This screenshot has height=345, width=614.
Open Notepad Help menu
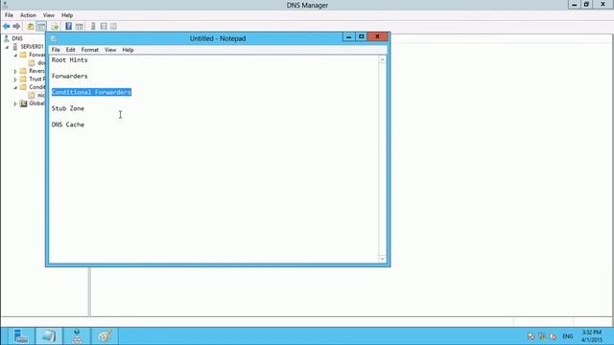click(x=128, y=50)
